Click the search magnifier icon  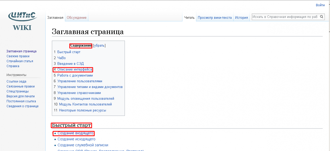click(x=321, y=17)
